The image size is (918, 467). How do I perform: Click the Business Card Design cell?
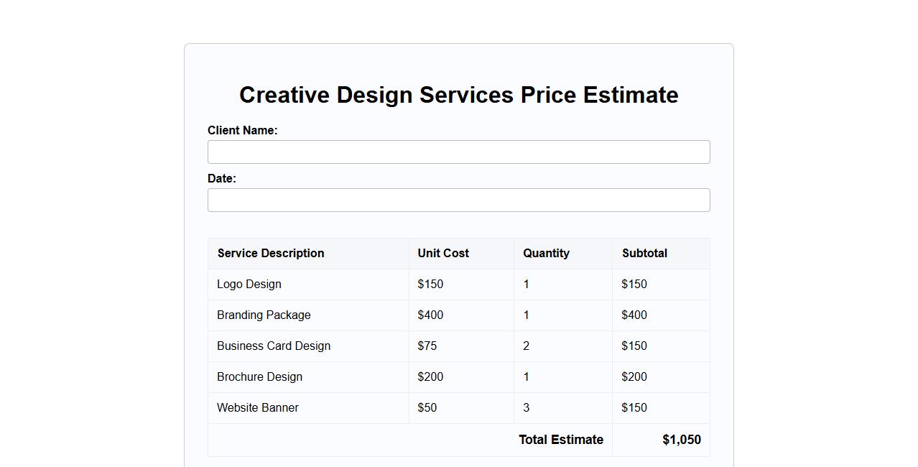[x=274, y=346]
